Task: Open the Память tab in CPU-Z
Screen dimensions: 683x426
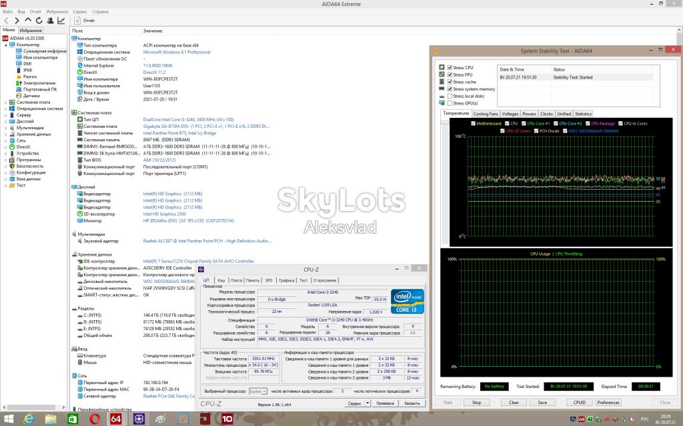Action: coord(252,280)
